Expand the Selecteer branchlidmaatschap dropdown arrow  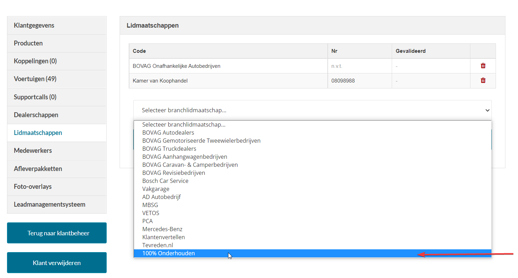pyautogui.click(x=487, y=111)
